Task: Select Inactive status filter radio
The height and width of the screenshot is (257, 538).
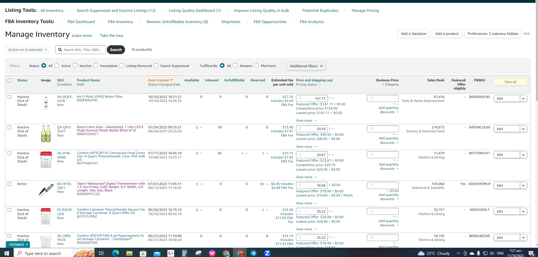Action: 75,66
